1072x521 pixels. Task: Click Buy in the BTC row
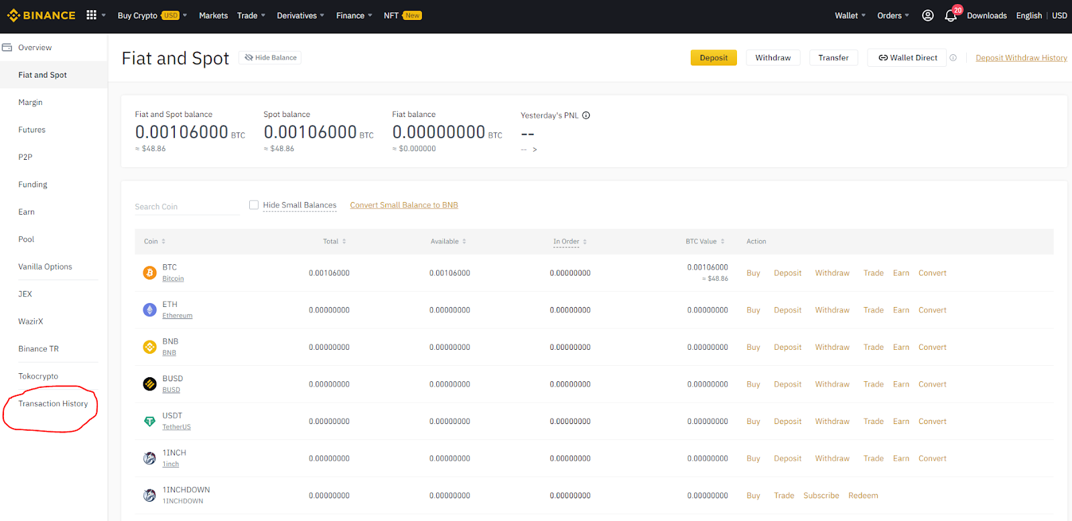pos(753,273)
